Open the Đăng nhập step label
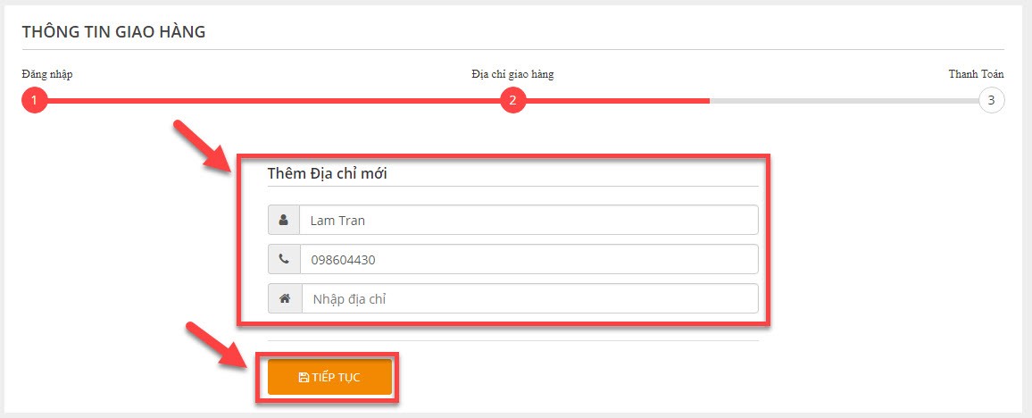Viewport: 1032px width, 418px height. point(46,74)
